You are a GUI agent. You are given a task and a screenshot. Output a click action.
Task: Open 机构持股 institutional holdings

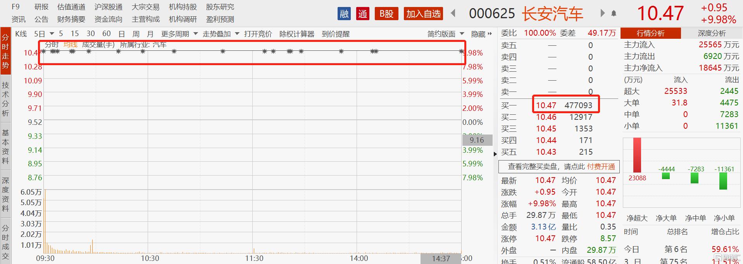183,7
